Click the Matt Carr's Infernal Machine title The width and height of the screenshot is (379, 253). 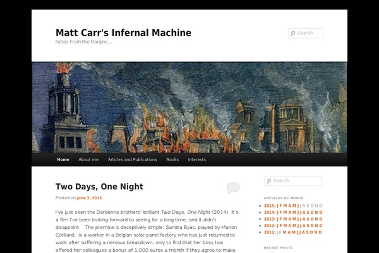point(123,33)
